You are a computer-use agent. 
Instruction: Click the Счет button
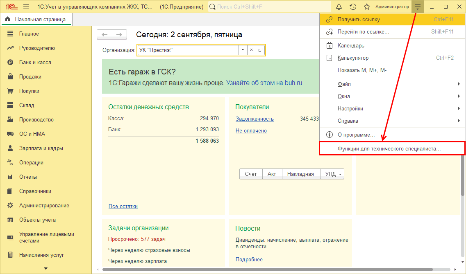click(x=251, y=174)
